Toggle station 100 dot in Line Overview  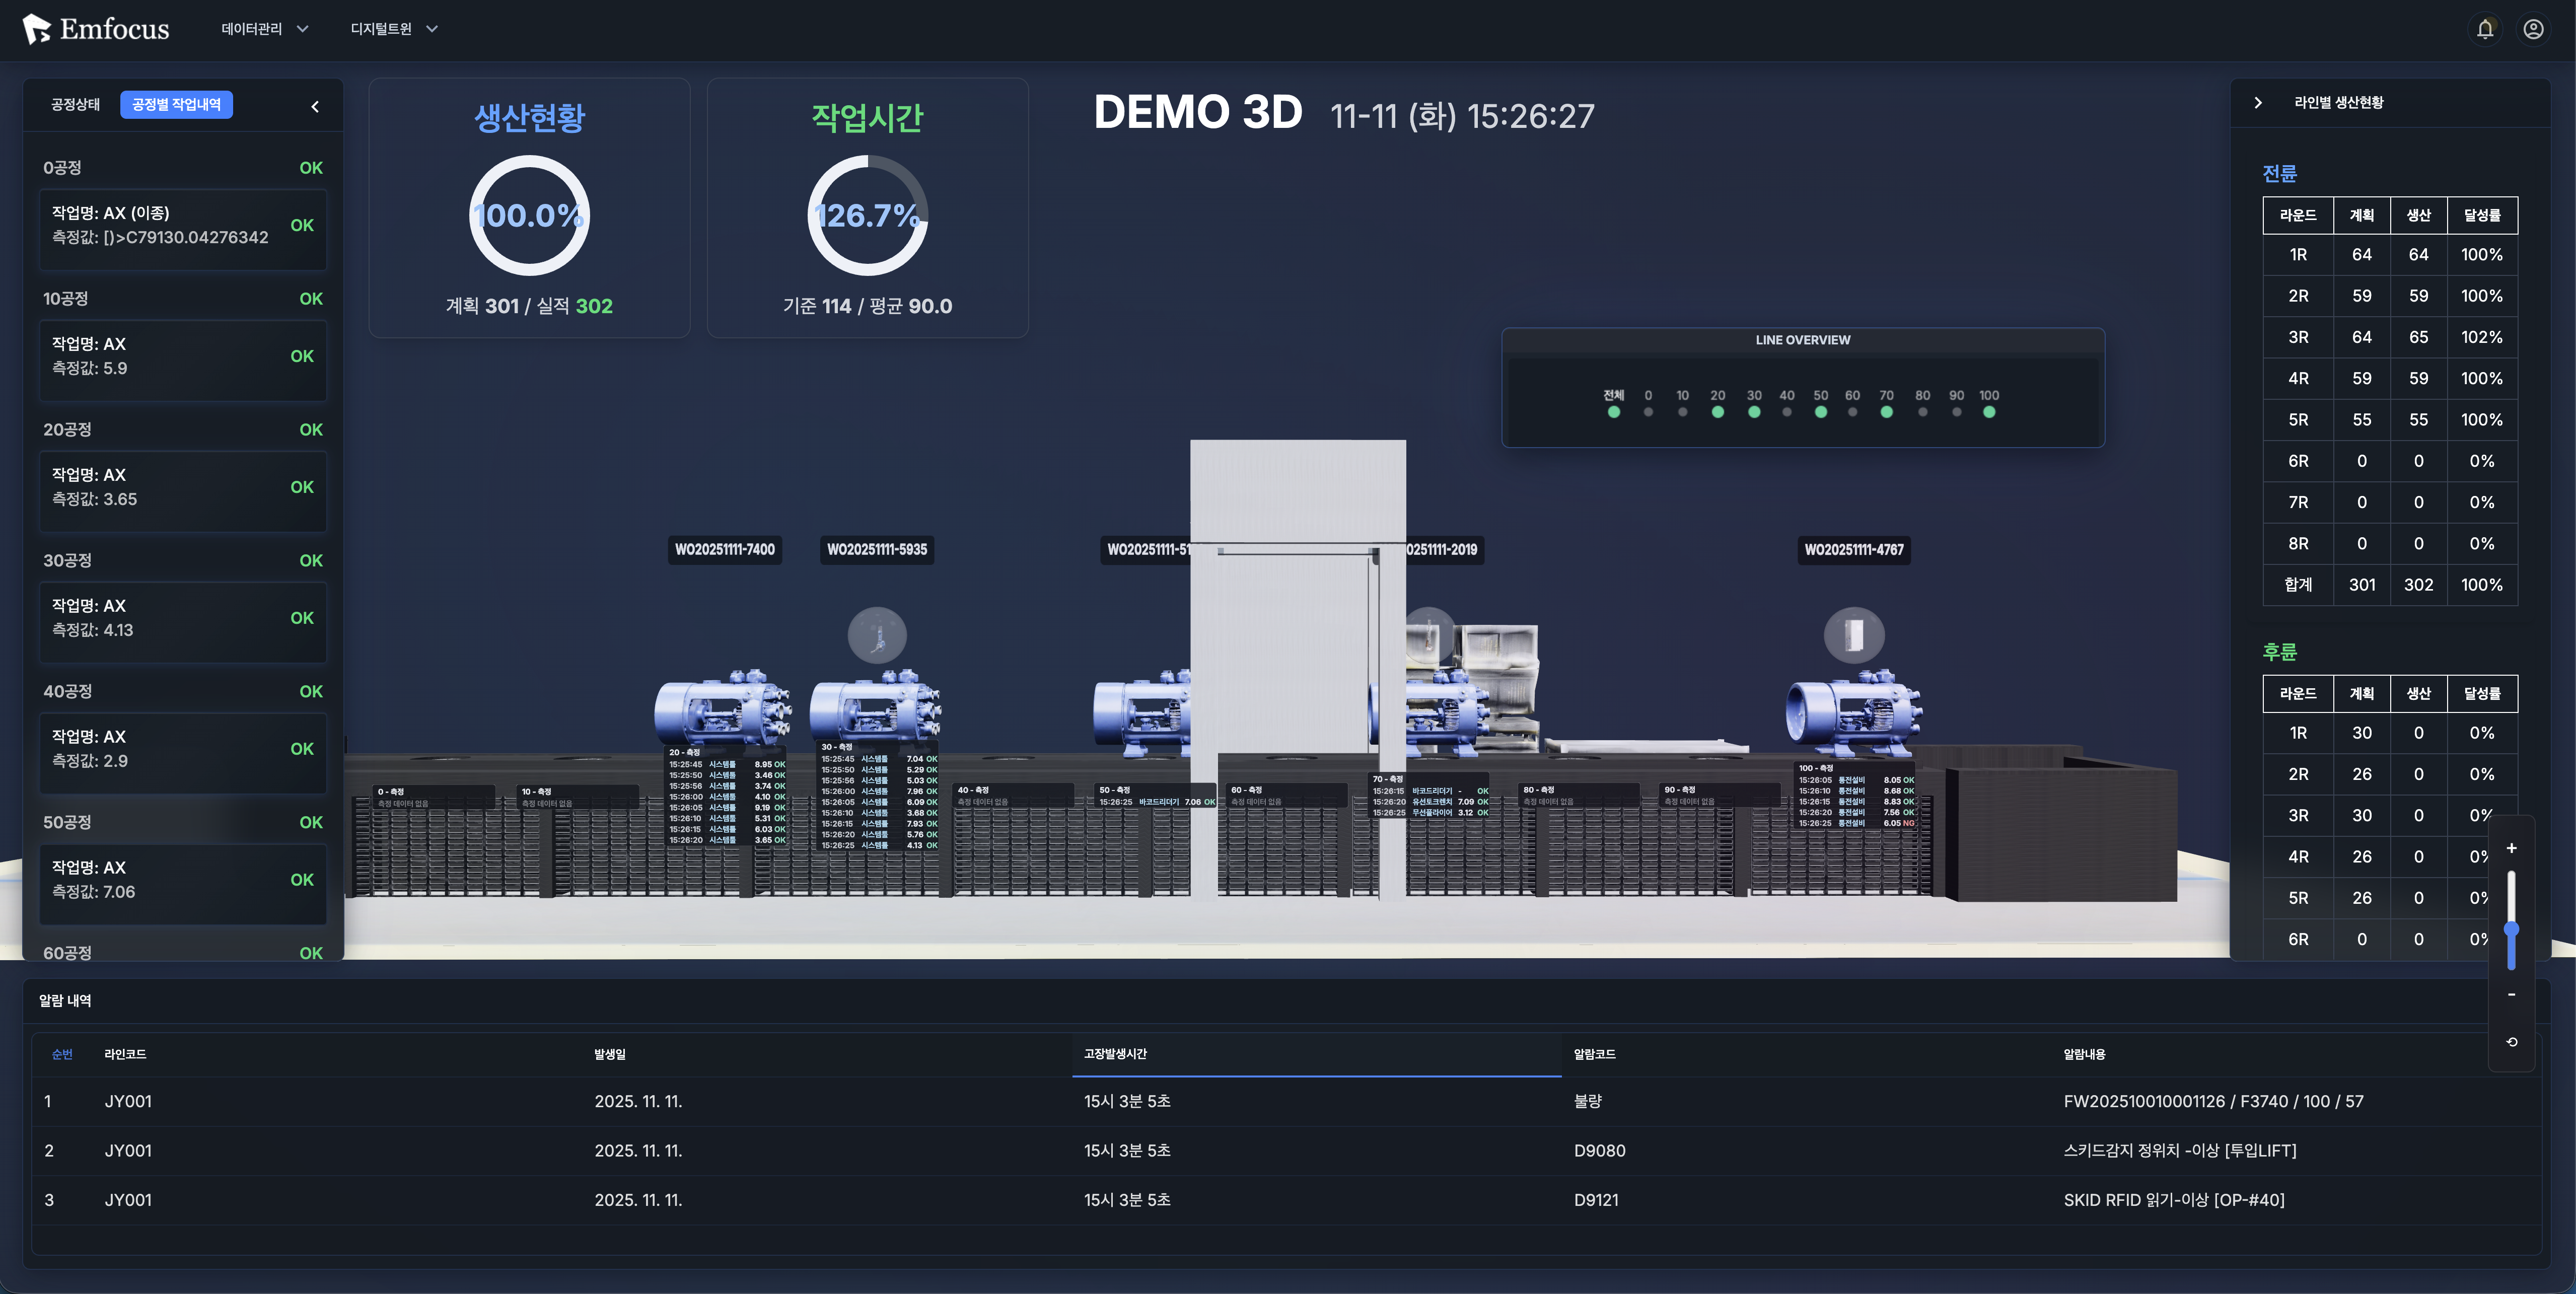1989,412
